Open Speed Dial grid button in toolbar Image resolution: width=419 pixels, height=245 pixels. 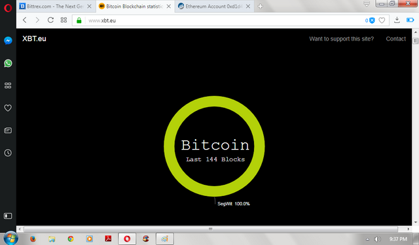64,20
